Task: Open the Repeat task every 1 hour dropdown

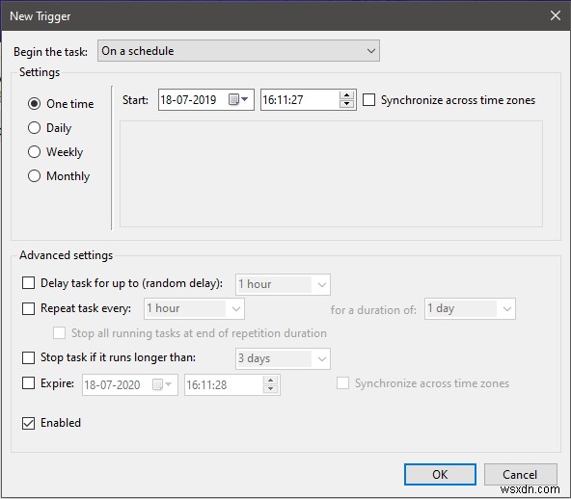Action: [x=194, y=309]
